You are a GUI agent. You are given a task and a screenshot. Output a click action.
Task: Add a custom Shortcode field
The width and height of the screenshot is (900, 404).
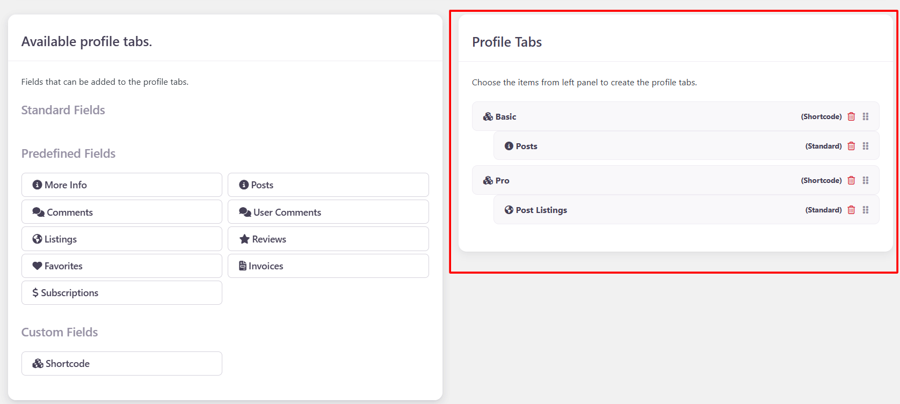(122, 363)
